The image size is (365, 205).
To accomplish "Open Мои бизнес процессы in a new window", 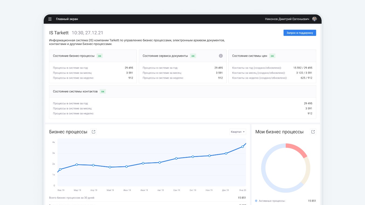I will pos(313,132).
